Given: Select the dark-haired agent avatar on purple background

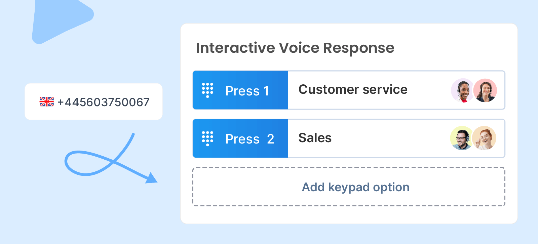Looking at the screenshot, I should 462,90.
